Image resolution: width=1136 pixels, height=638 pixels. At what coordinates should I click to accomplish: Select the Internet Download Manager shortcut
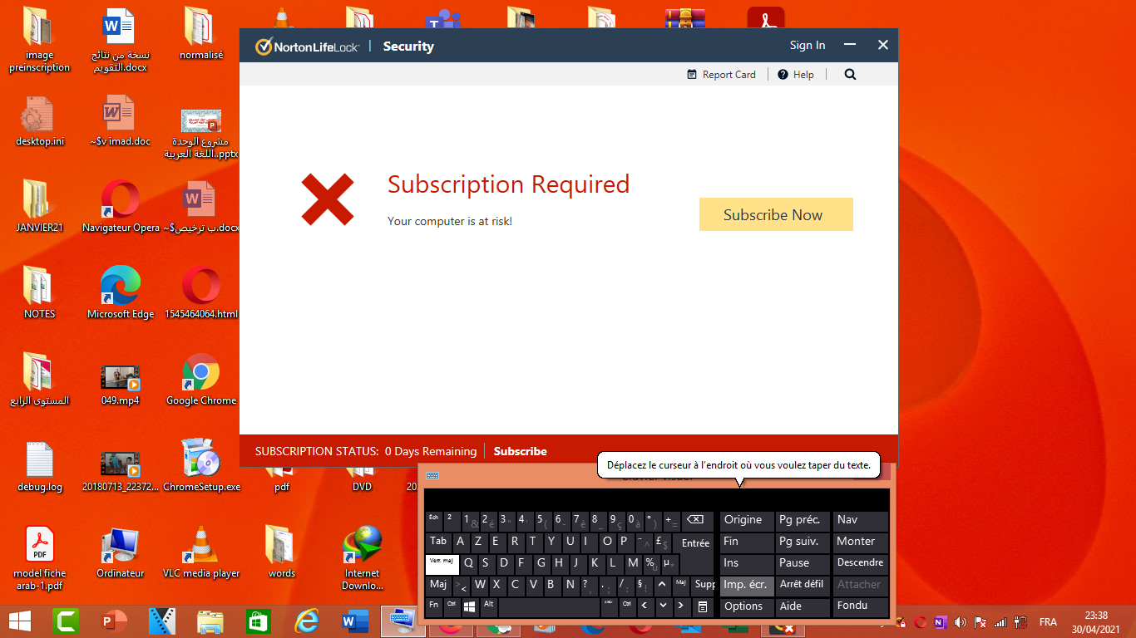tap(363, 557)
